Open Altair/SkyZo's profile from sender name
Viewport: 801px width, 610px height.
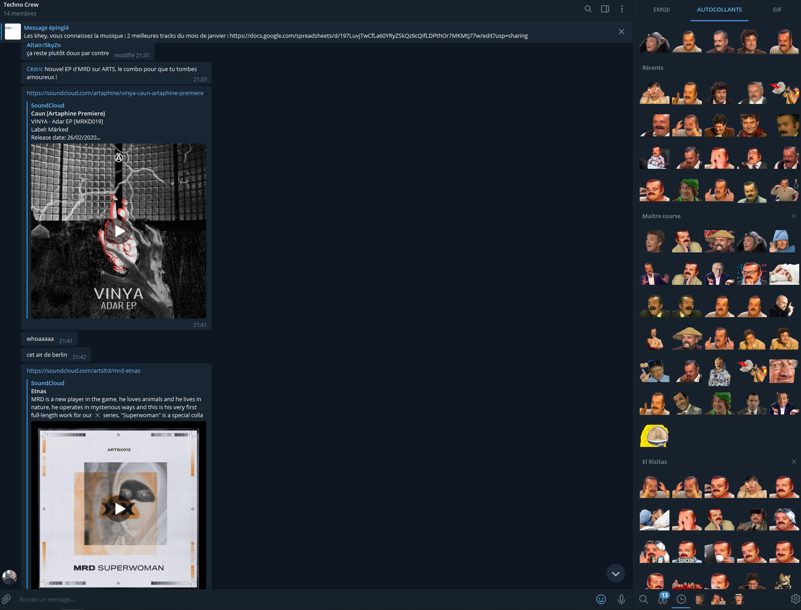click(x=44, y=45)
